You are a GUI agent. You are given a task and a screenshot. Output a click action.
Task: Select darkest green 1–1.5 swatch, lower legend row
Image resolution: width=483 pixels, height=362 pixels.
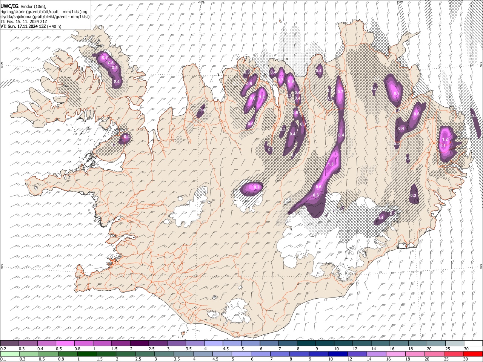click(87, 354)
